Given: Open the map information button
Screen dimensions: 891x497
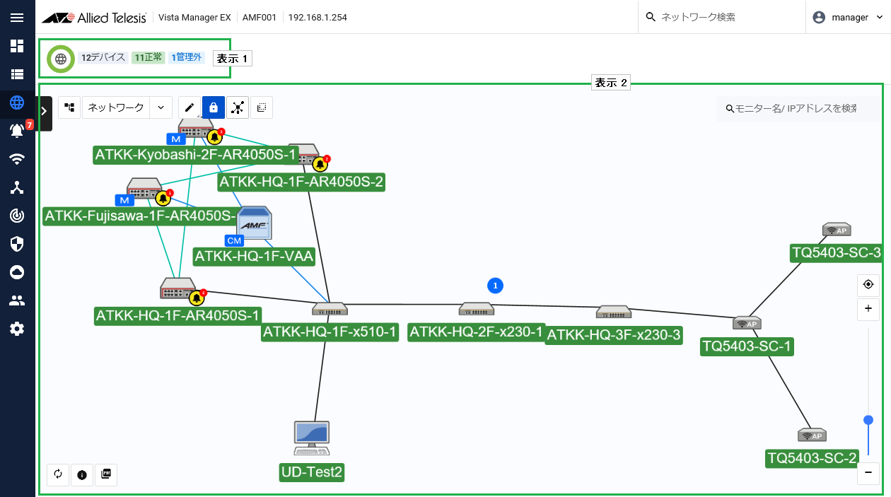Looking at the screenshot, I should (82, 474).
